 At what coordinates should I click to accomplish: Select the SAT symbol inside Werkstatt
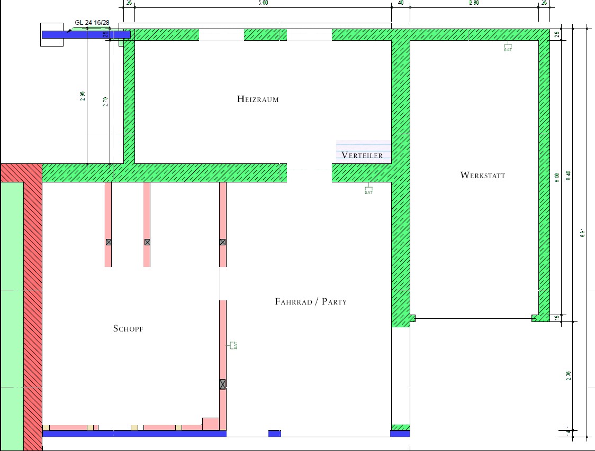[508, 48]
